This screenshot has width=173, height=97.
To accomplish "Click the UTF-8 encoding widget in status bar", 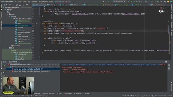I will [x=132, y=96].
